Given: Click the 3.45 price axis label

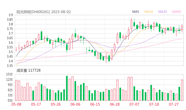Looking at the screenshot, I should coord(10,56).
